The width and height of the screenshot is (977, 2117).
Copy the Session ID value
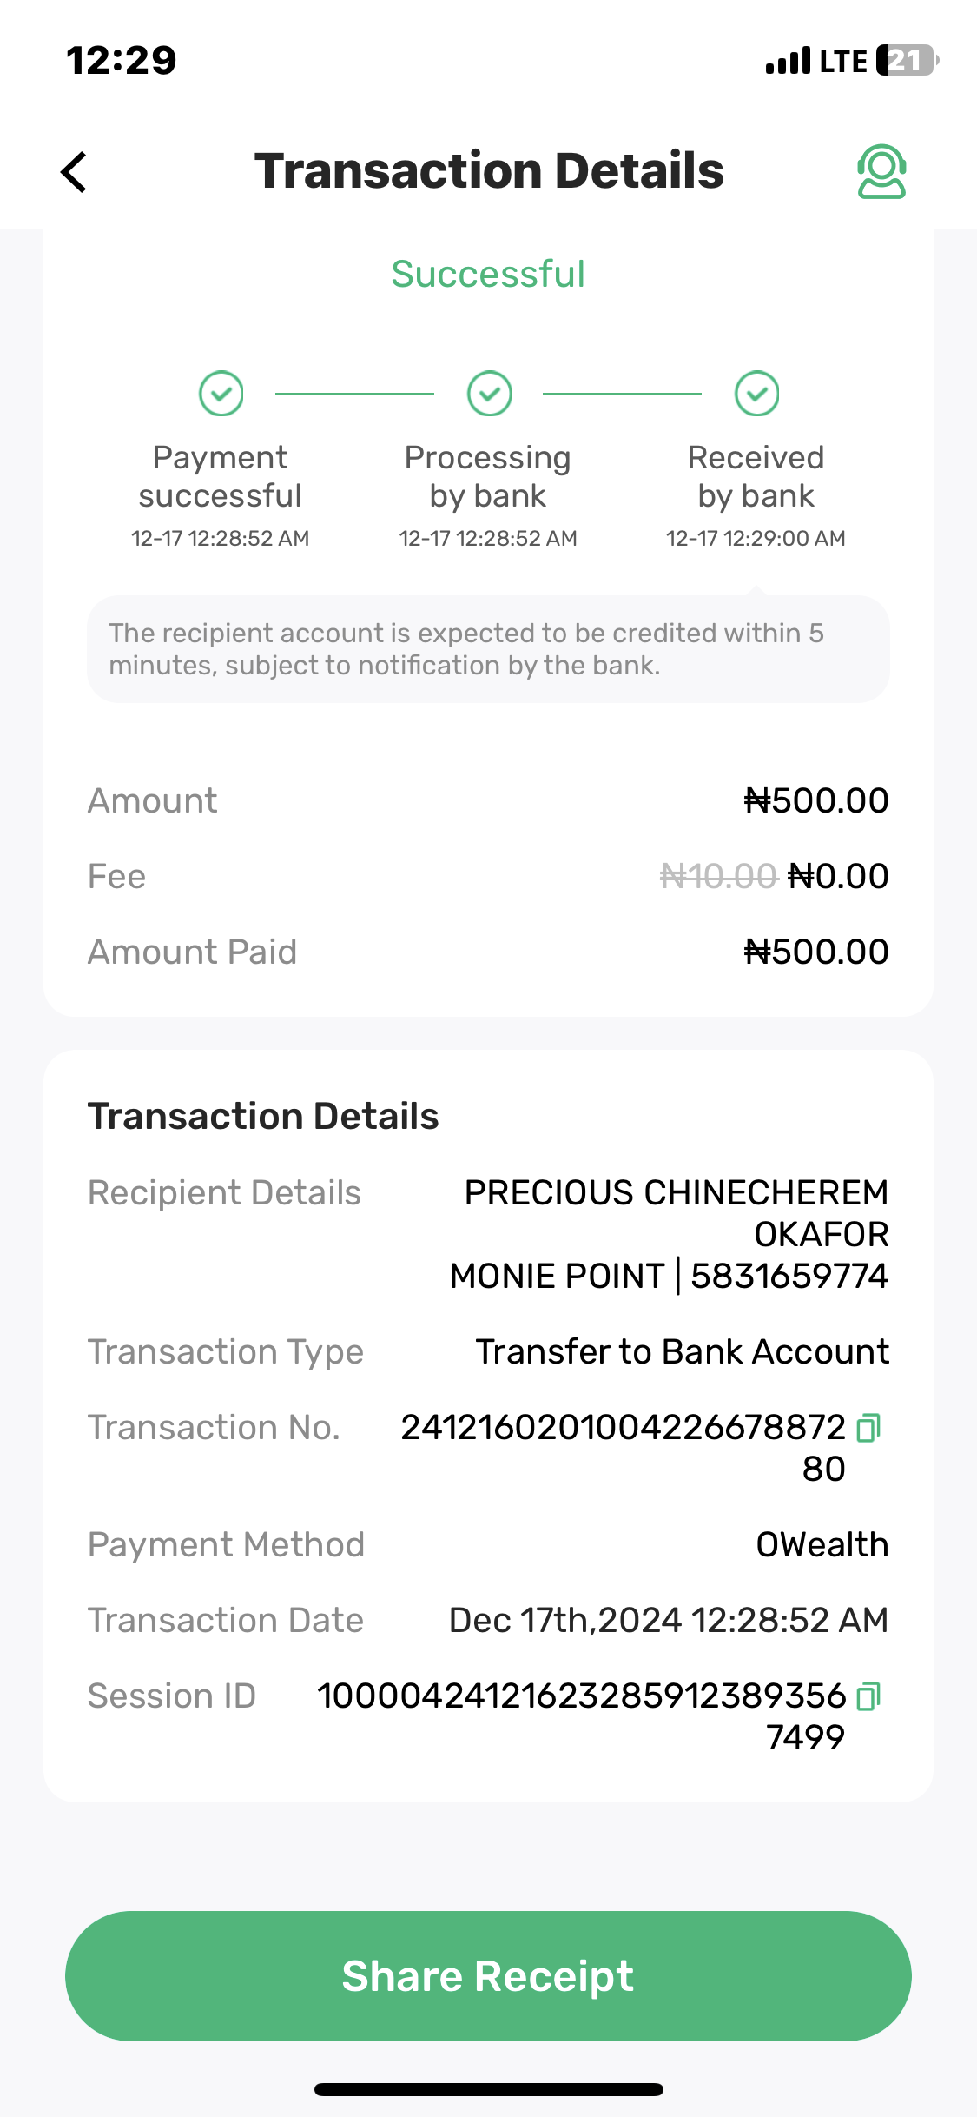pos(868,1696)
